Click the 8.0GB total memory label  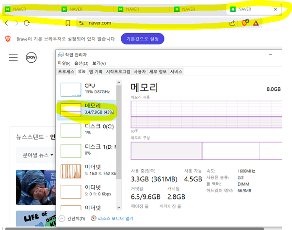pyautogui.click(x=274, y=89)
